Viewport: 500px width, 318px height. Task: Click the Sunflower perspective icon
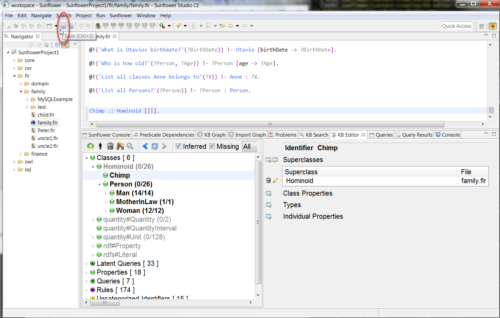493,26
